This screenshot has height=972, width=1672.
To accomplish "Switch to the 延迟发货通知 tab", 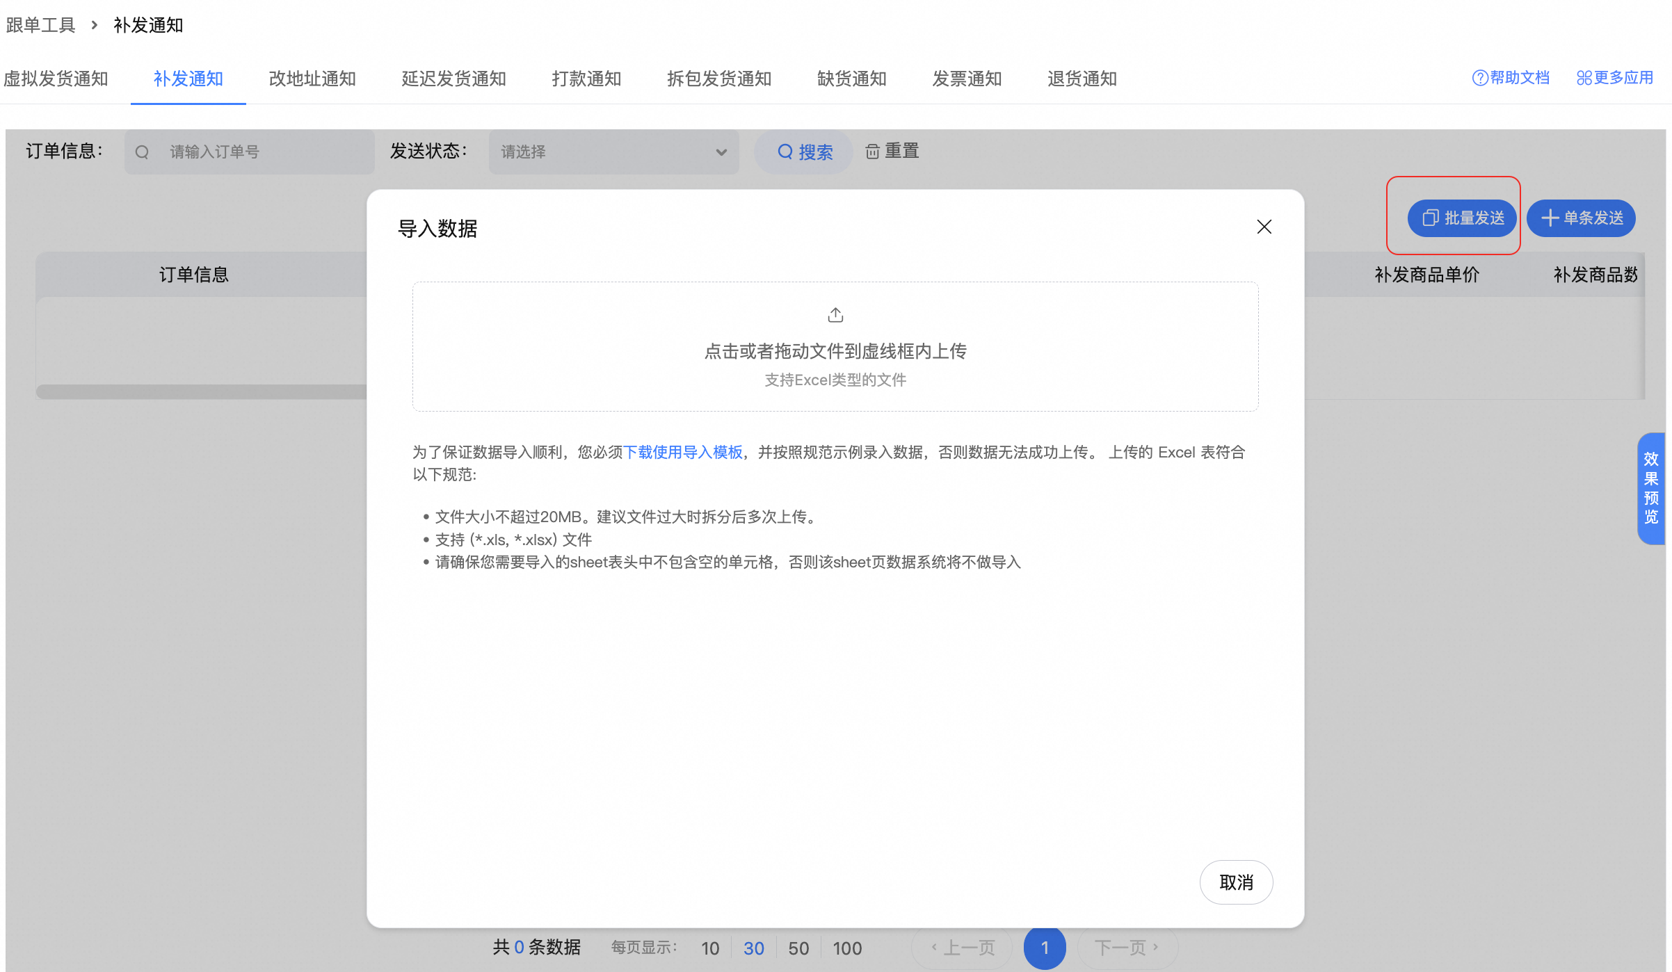I will click(x=453, y=79).
